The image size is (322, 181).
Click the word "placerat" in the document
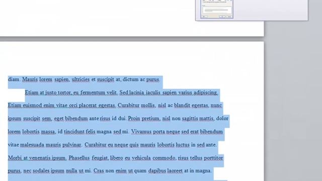pos(88,106)
